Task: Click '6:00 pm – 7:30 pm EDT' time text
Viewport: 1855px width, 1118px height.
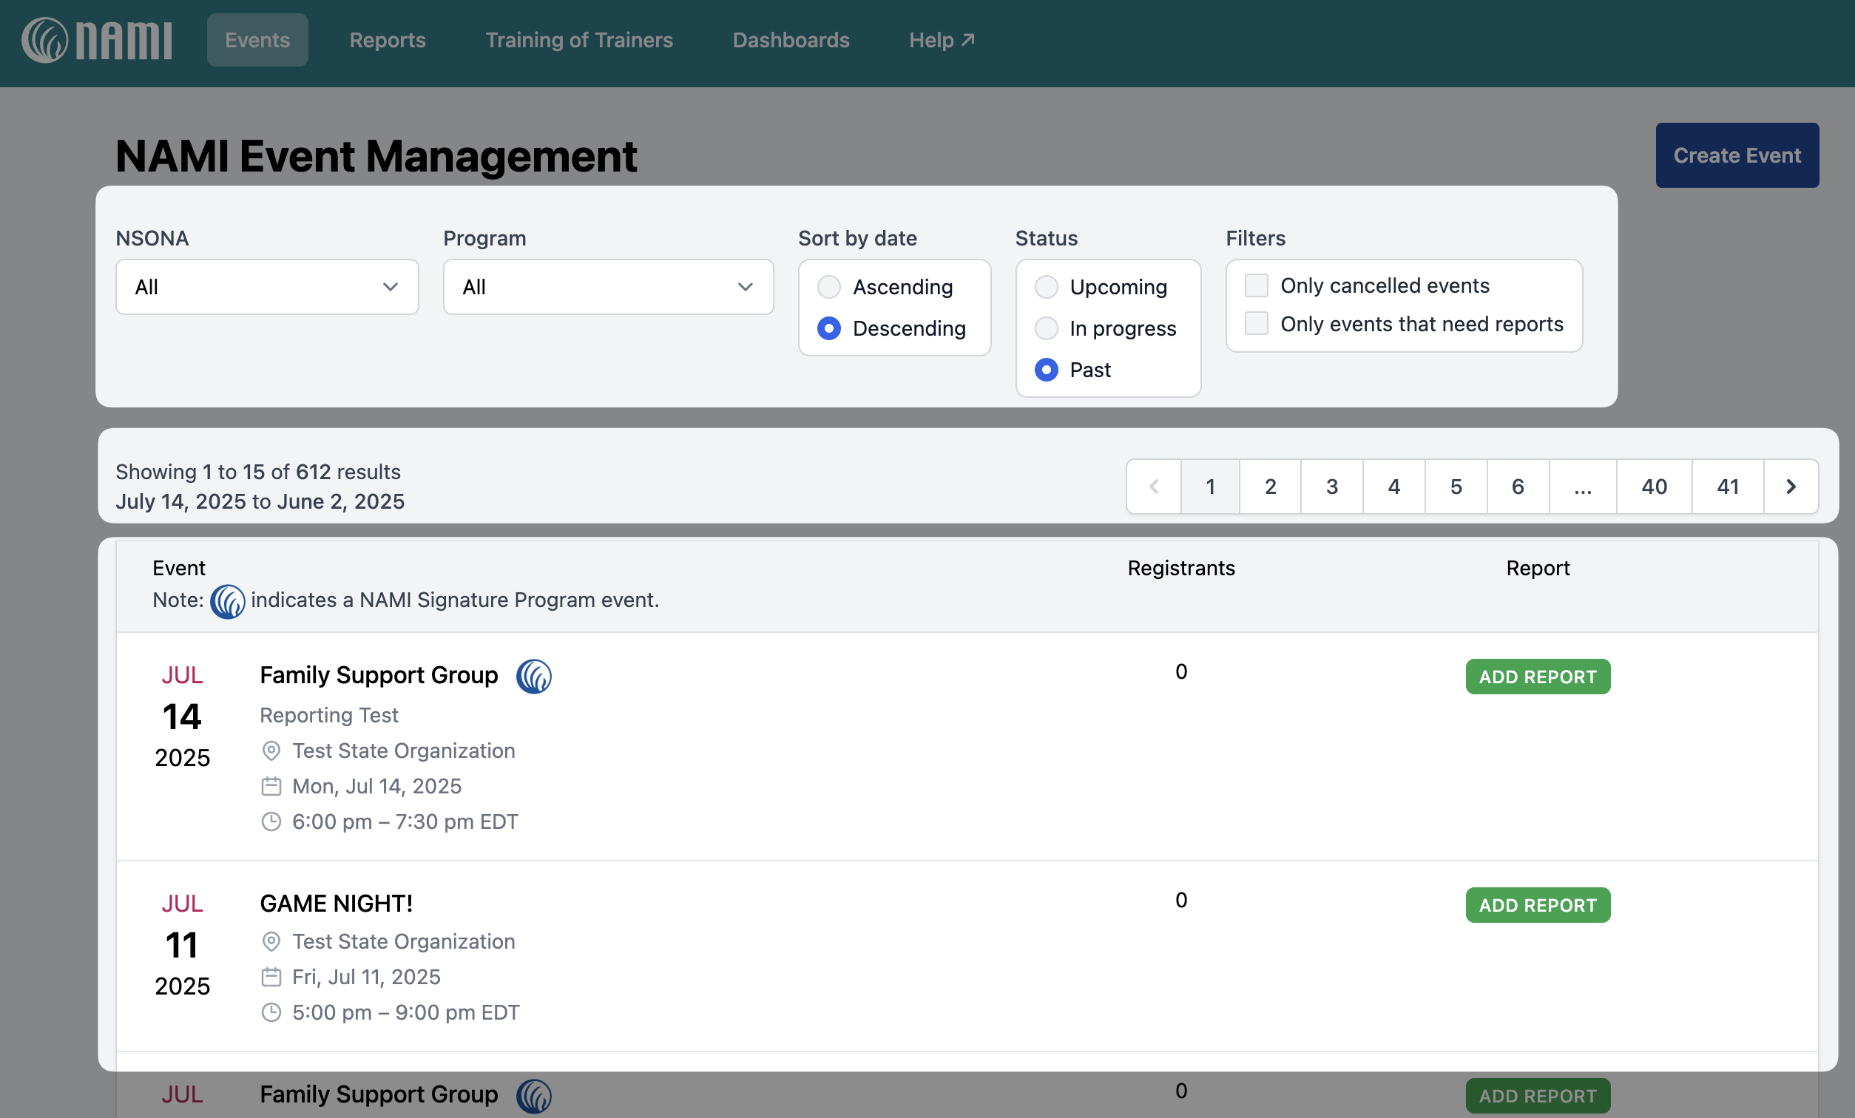Action: click(x=405, y=821)
